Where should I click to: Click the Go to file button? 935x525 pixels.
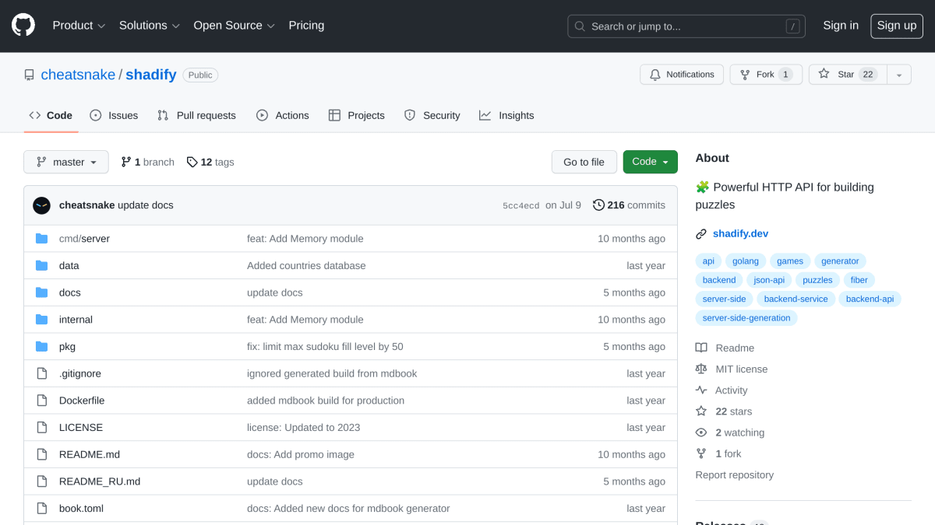(584, 162)
